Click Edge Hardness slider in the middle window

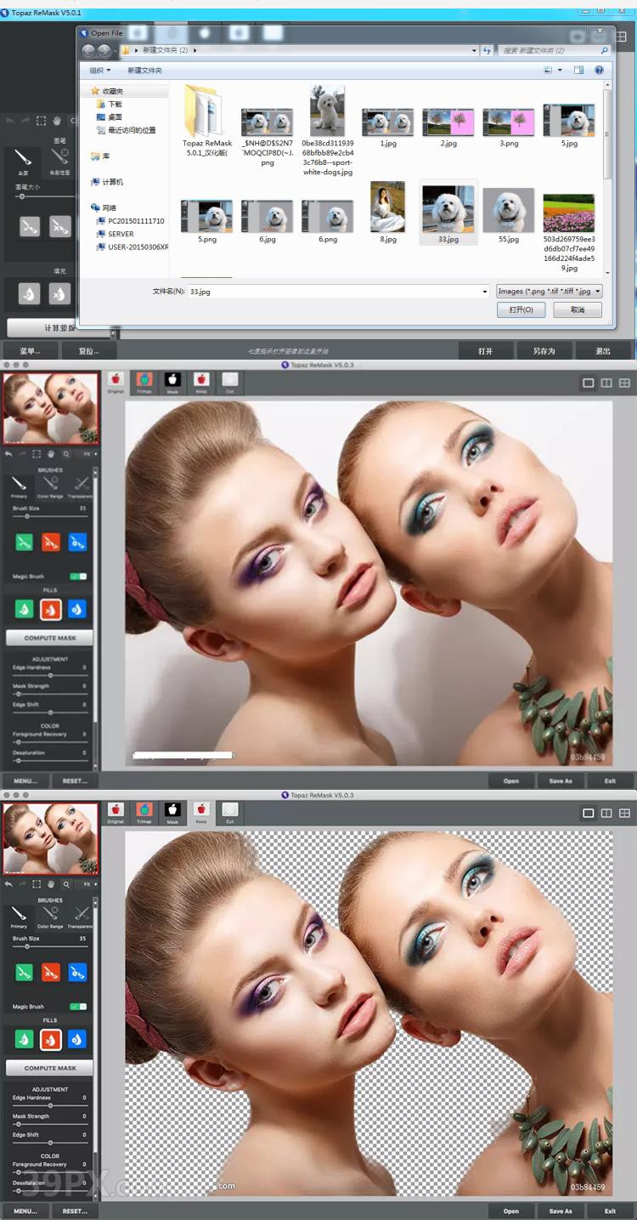49,676
